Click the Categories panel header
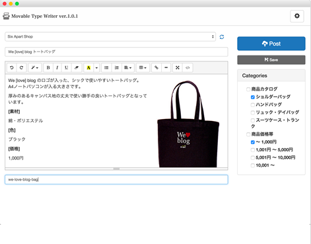 pyautogui.click(x=271, y=75)
